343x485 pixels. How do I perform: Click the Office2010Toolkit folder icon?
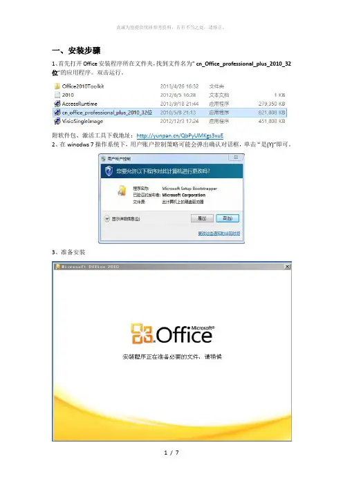[x=57, y=86]
